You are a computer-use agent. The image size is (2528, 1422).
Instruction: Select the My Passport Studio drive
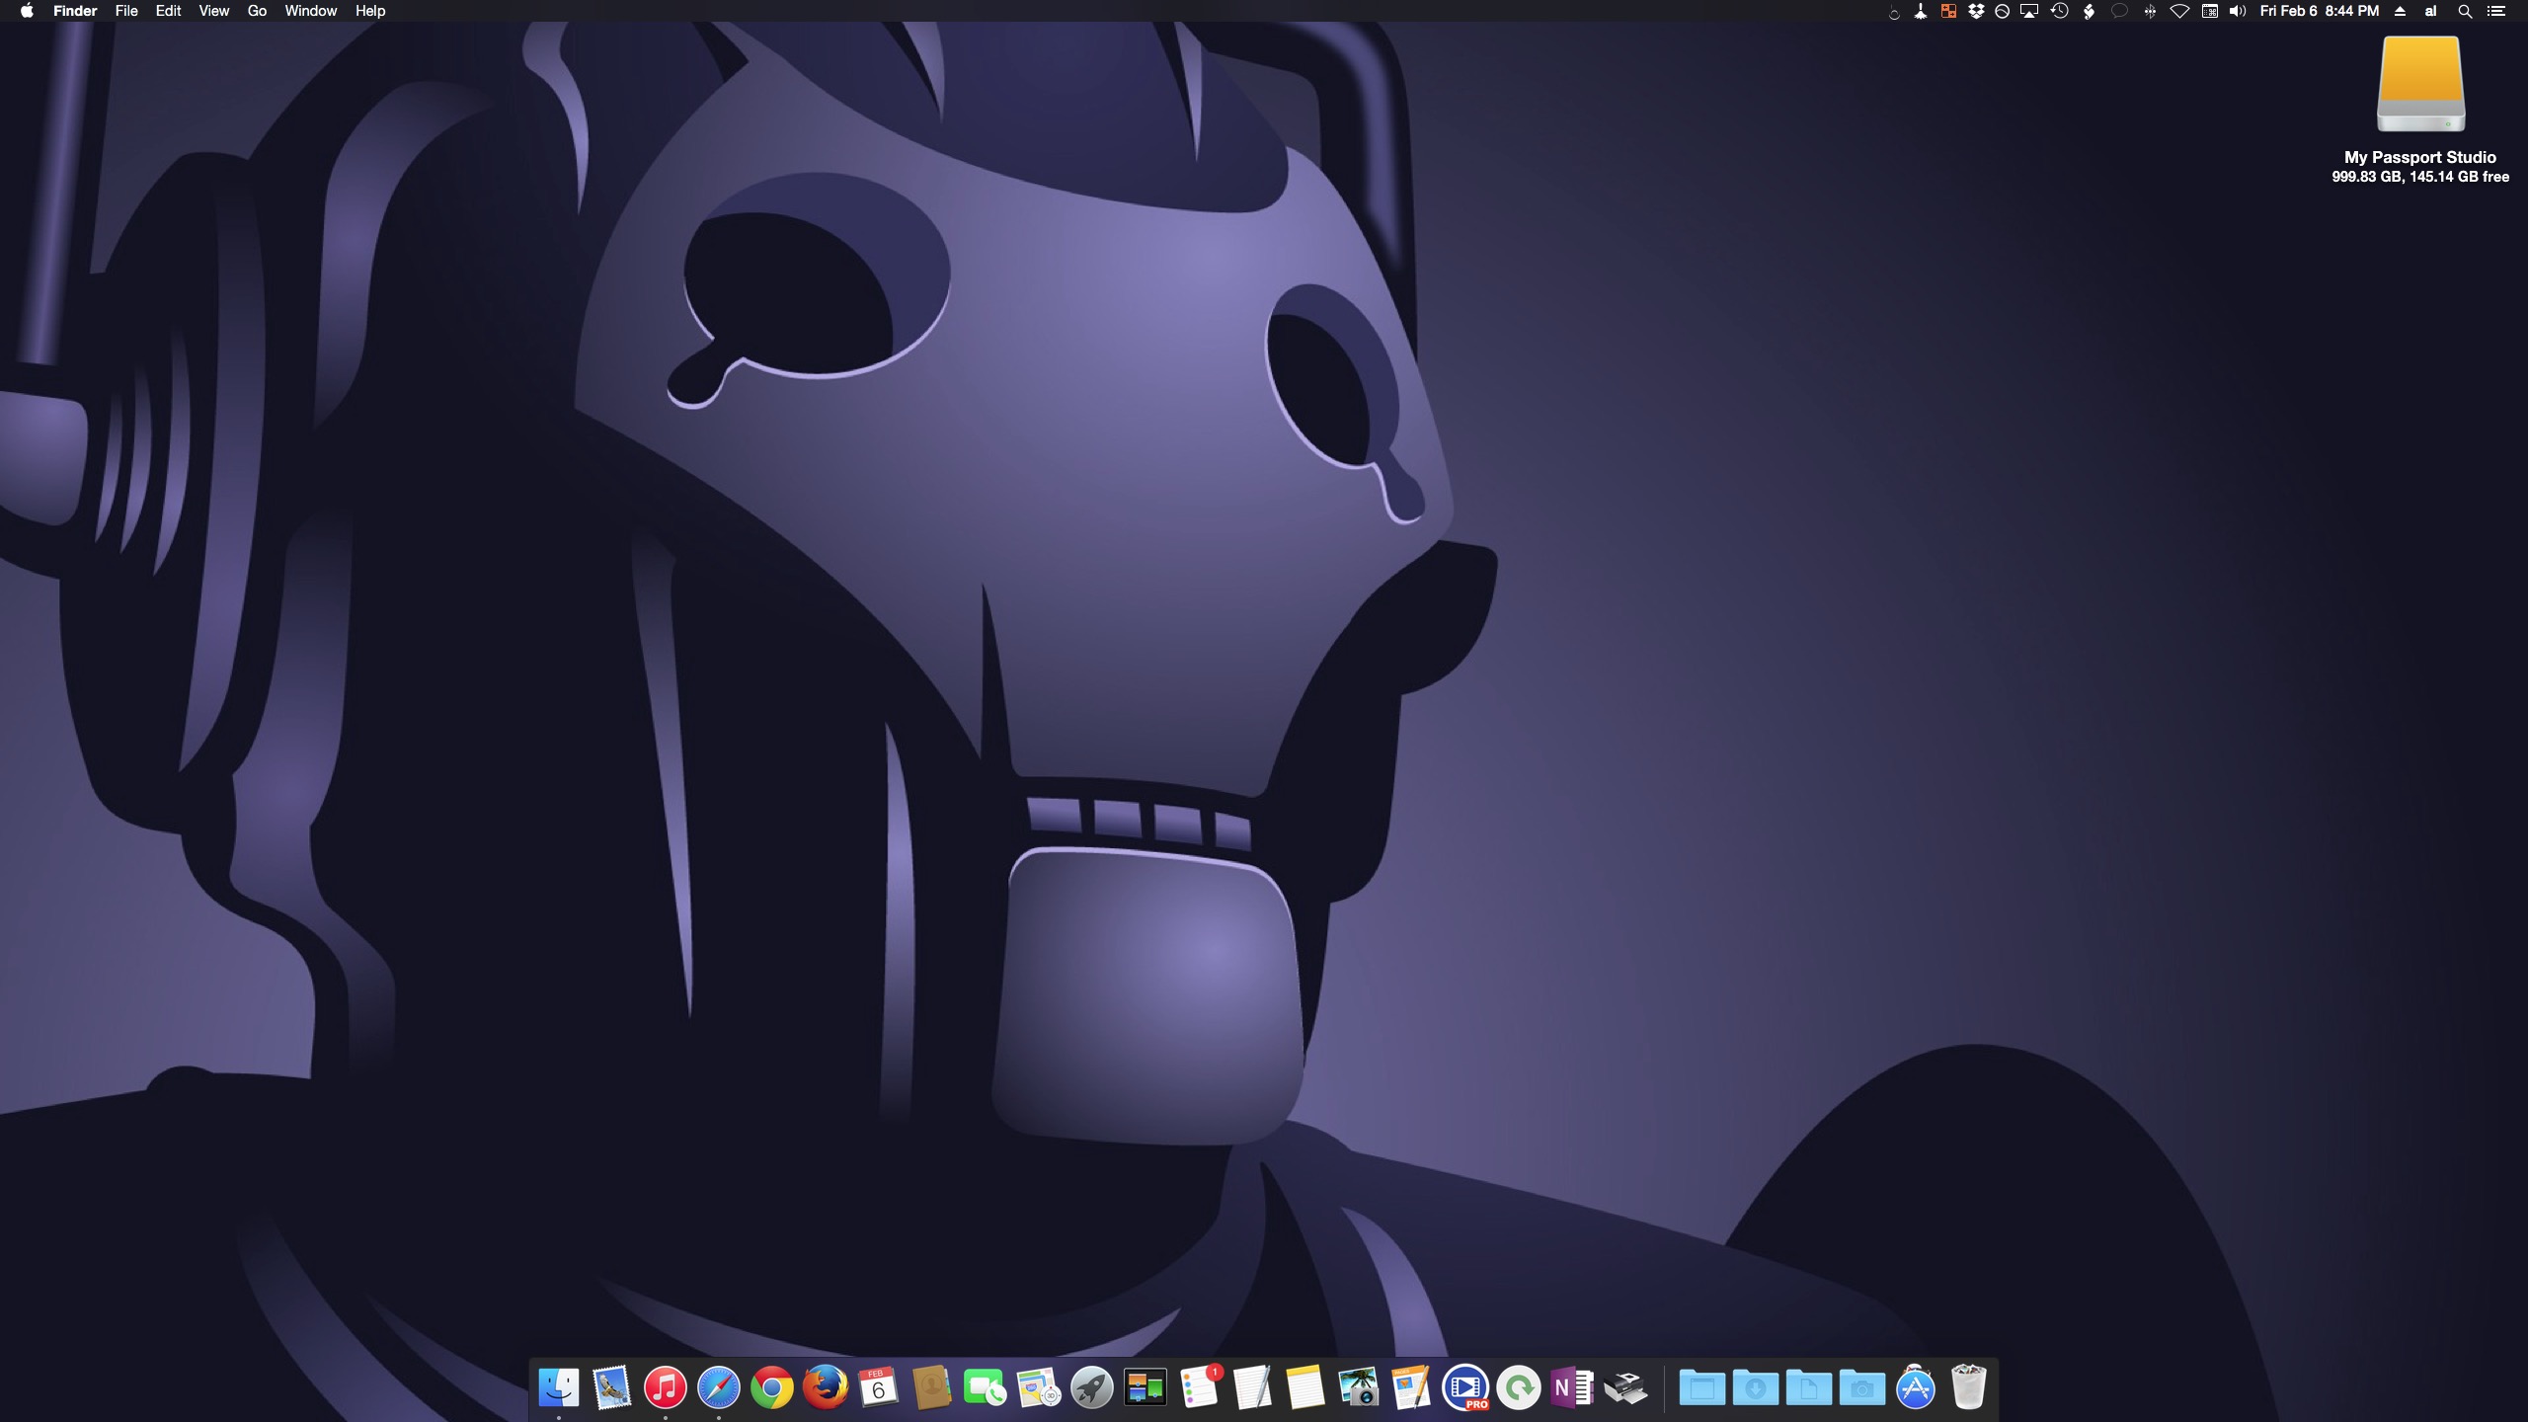coord(2420,85)
